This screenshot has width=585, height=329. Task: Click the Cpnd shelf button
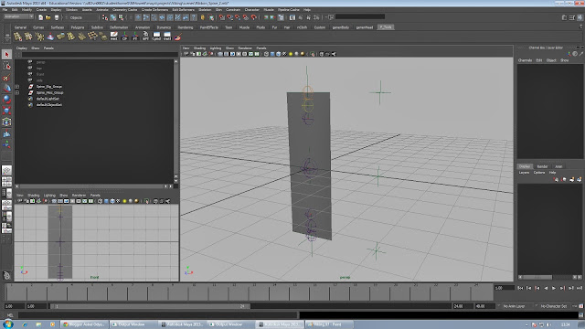pyautogui.click(x=156, y=37)
